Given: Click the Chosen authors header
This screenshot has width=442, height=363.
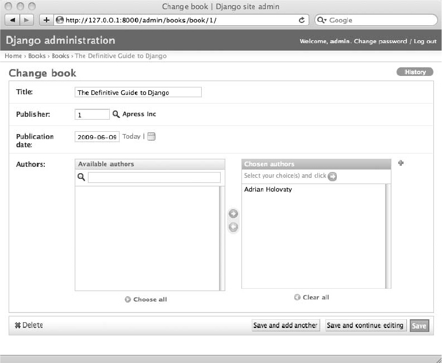Looking at the screenshot, I should pos(316,164).
